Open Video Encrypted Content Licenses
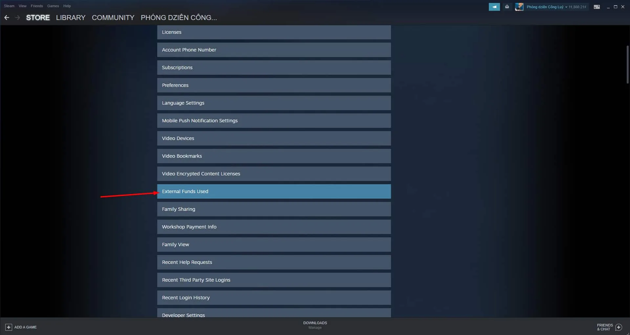The width and height of the screenshot is (630, 335). click(x=274, y=174)
